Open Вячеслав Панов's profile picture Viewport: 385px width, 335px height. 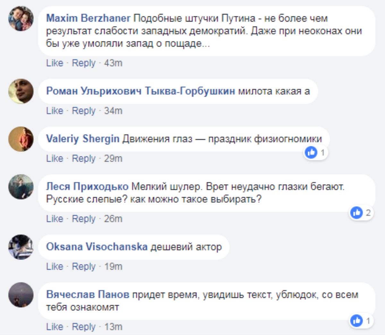(x=21, y=295)
